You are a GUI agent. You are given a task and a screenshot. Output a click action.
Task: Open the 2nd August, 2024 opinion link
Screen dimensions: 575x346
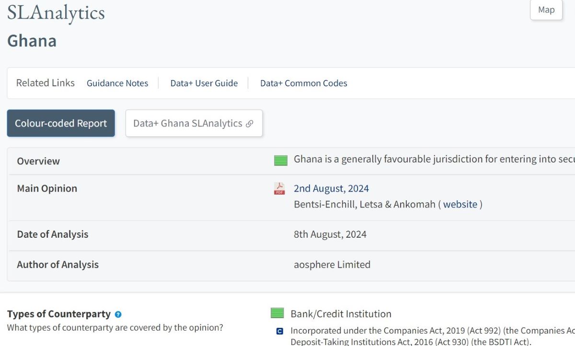(x=331, y=188)
